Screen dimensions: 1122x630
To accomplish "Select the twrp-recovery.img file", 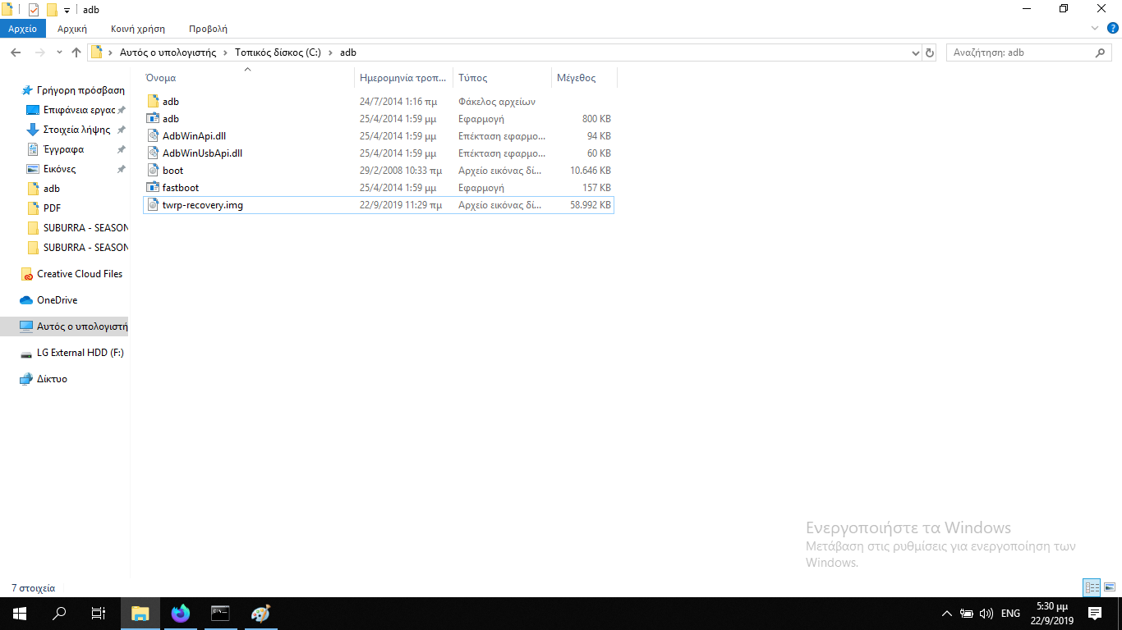I will pos(202,205).
